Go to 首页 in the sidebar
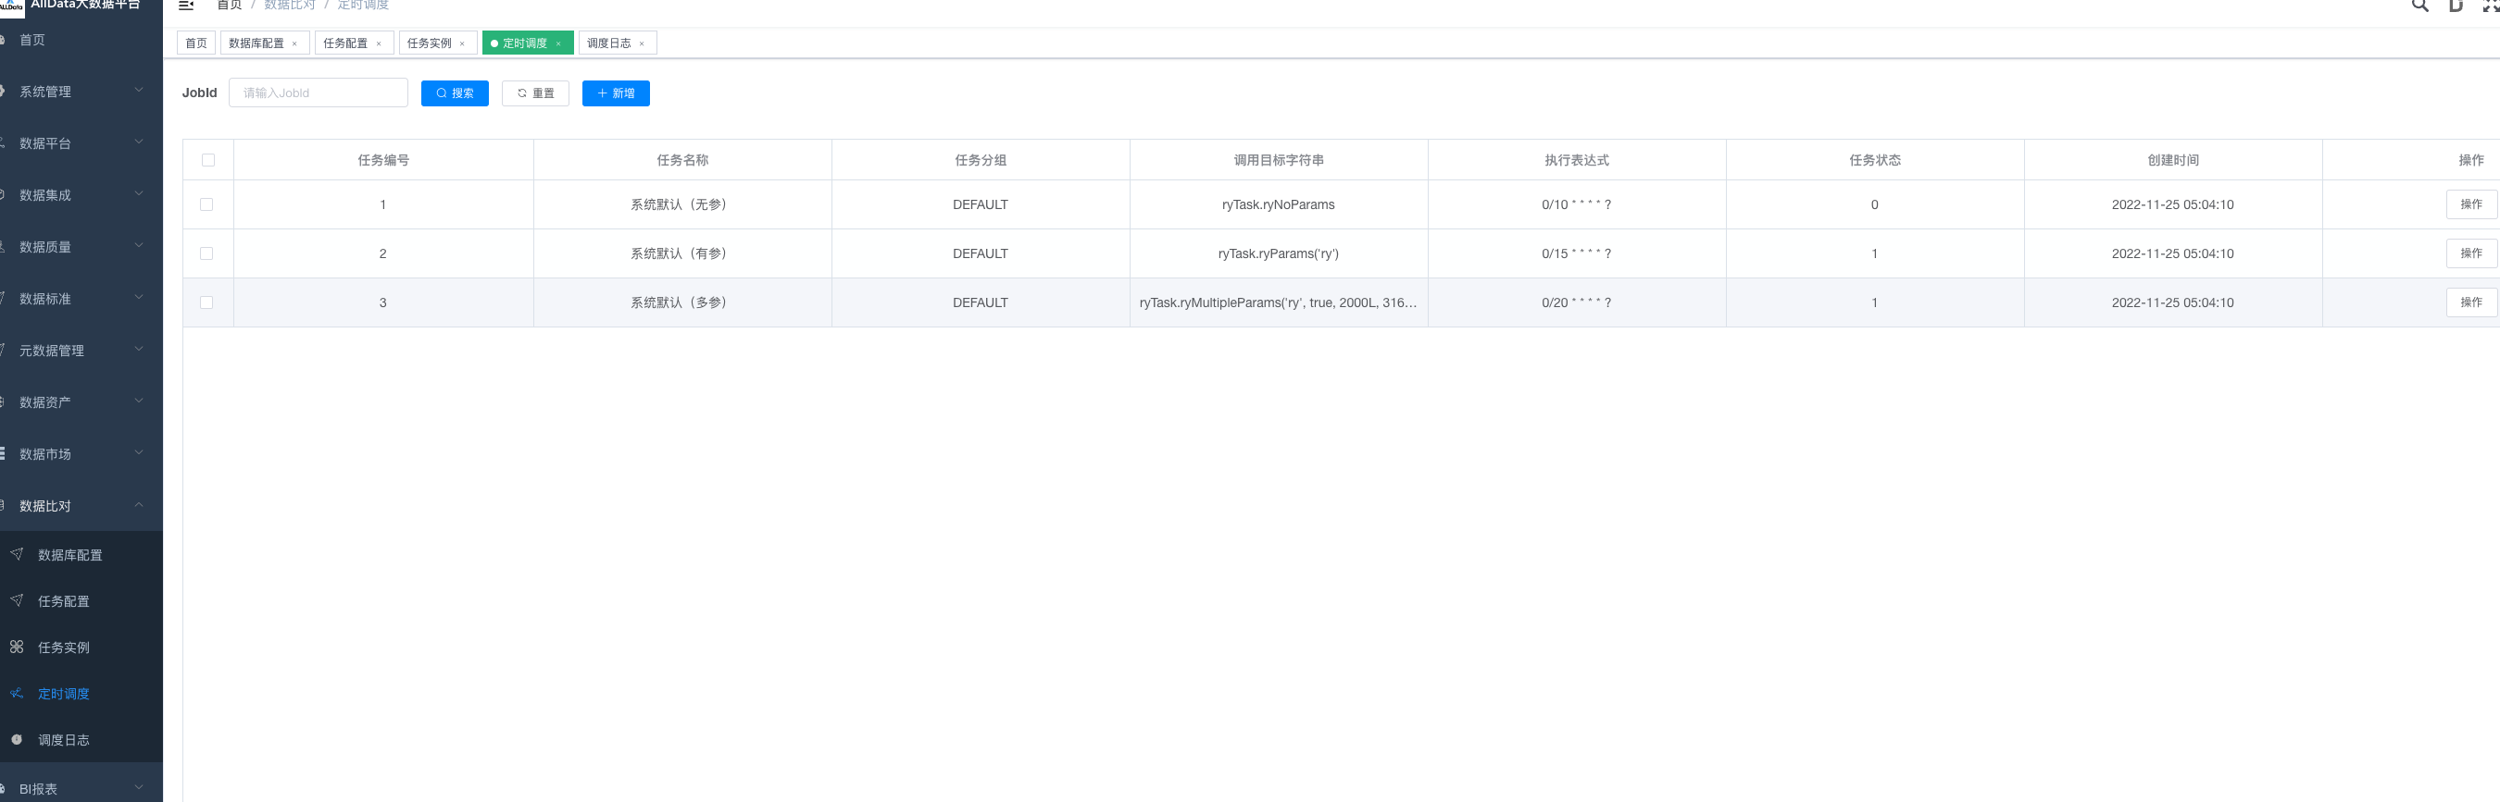The height and width of the screenshot is (802, 2500). [81, 40]
